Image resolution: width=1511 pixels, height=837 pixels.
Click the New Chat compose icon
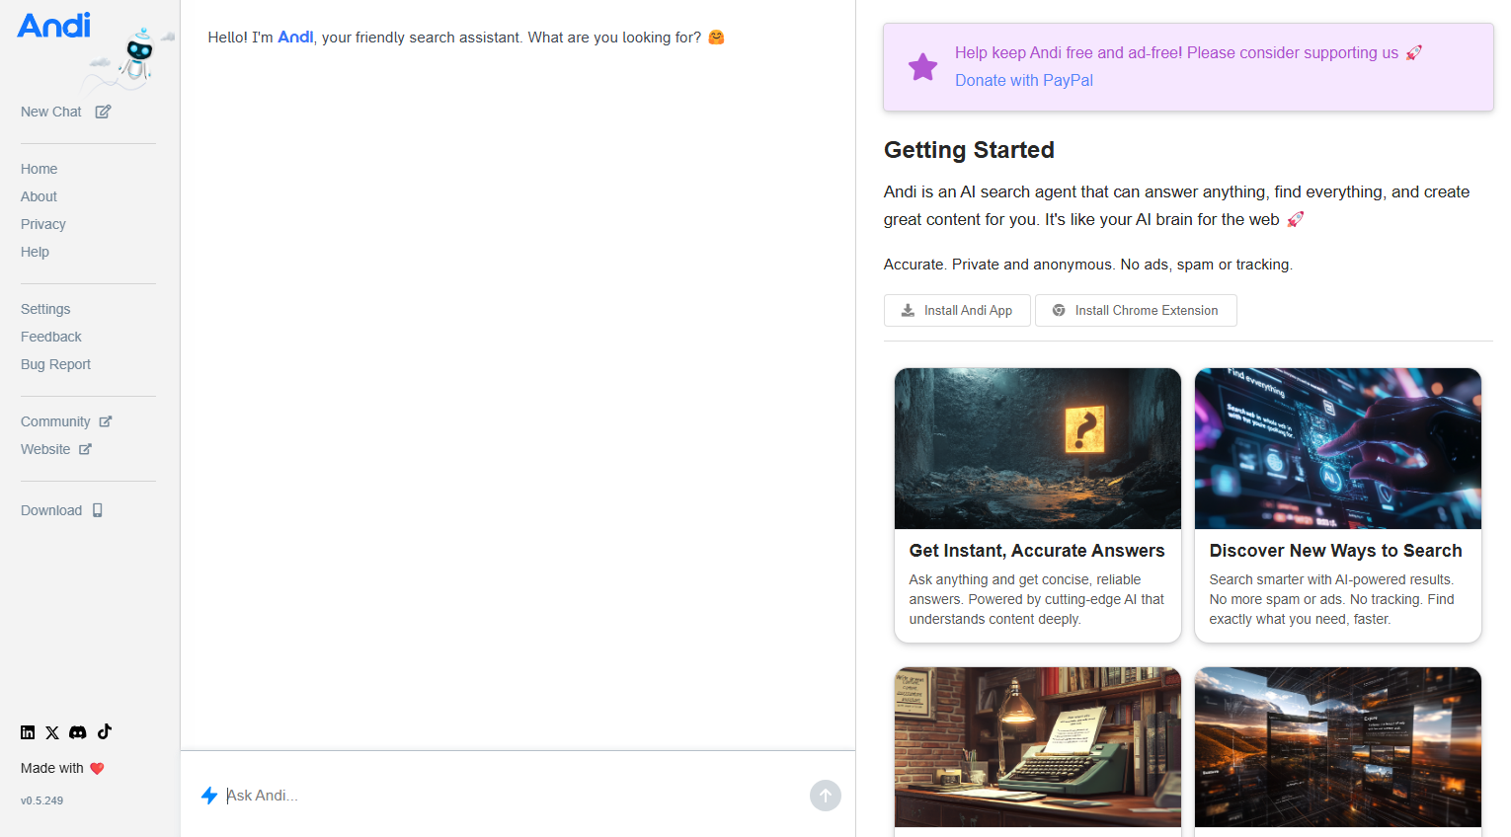[x=103, y=112]
